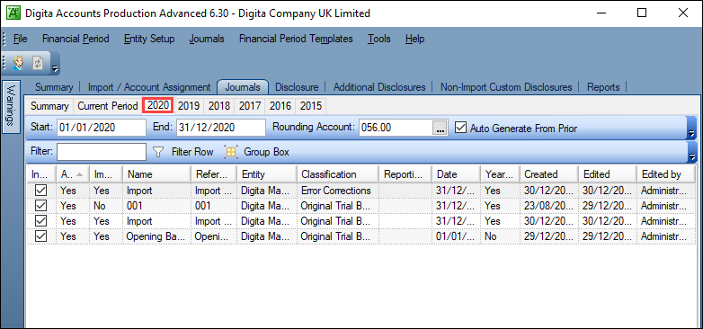Select the '001' name cell
The image size is (703, 329).
click(156, 206)
